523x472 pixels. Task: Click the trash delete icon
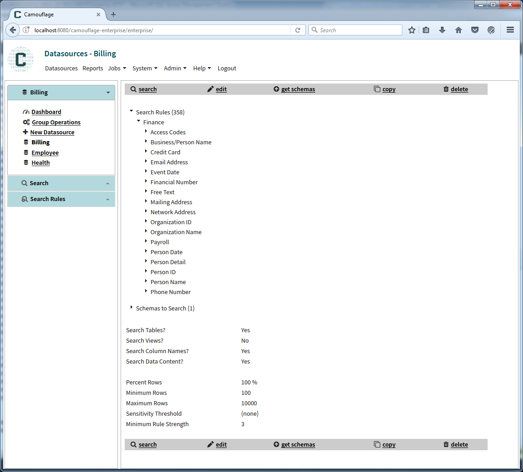click(x=445, y=89)
